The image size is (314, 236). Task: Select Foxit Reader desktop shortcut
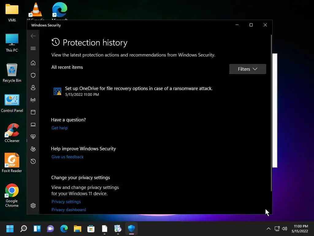tap(12, 163)
